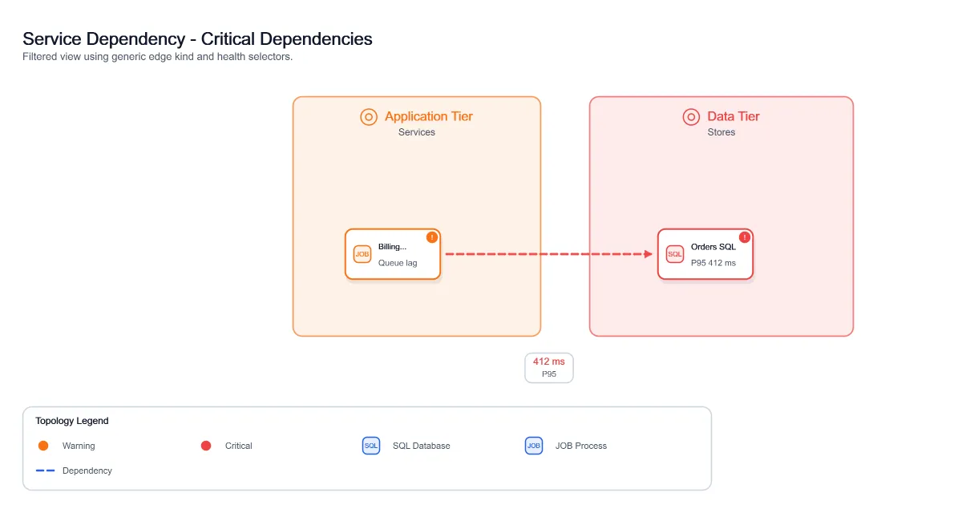Screen dimensions: 962x513
Task: Click the orange Warning legend dot
Action: click(x=43, y=446)
